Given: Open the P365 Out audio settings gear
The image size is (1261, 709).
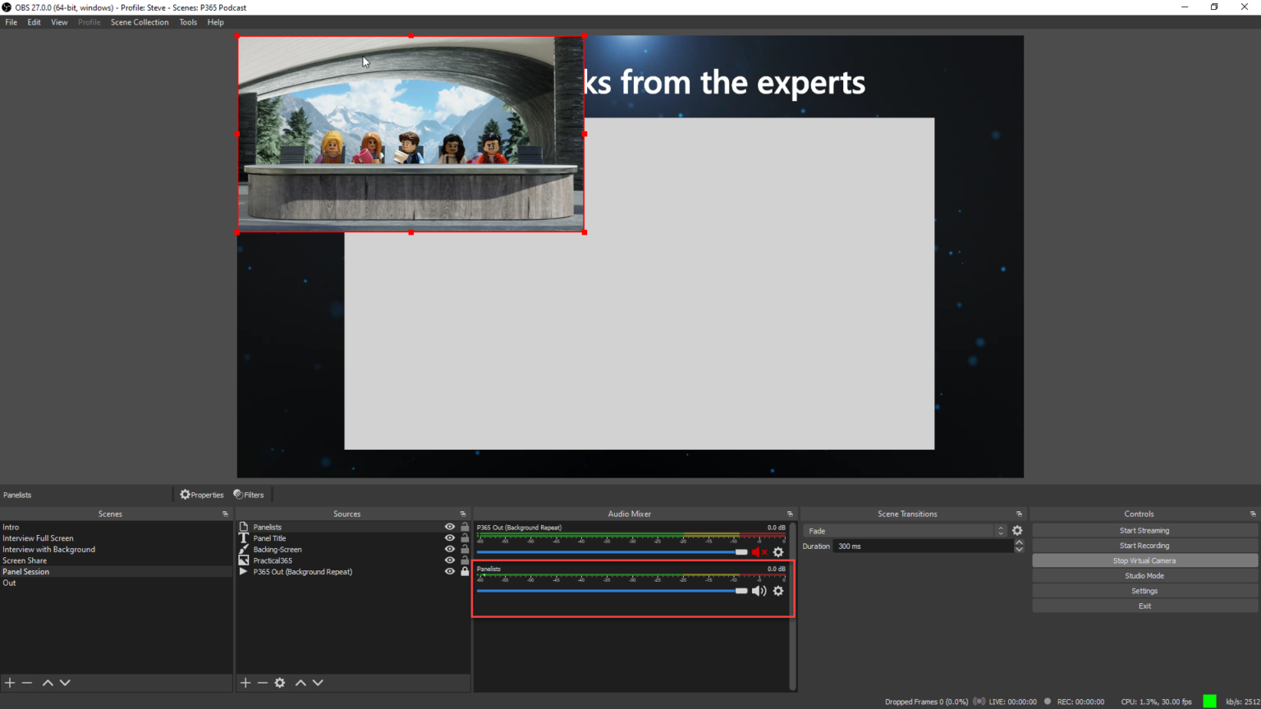Looking at the screenshot, I should coord(777,551).
